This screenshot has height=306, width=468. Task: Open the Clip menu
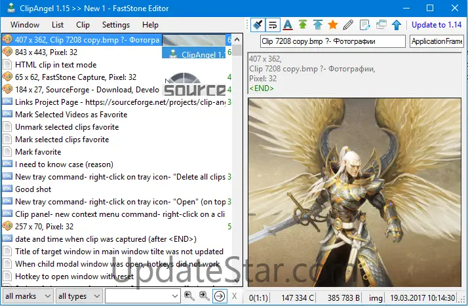(83, 25)
